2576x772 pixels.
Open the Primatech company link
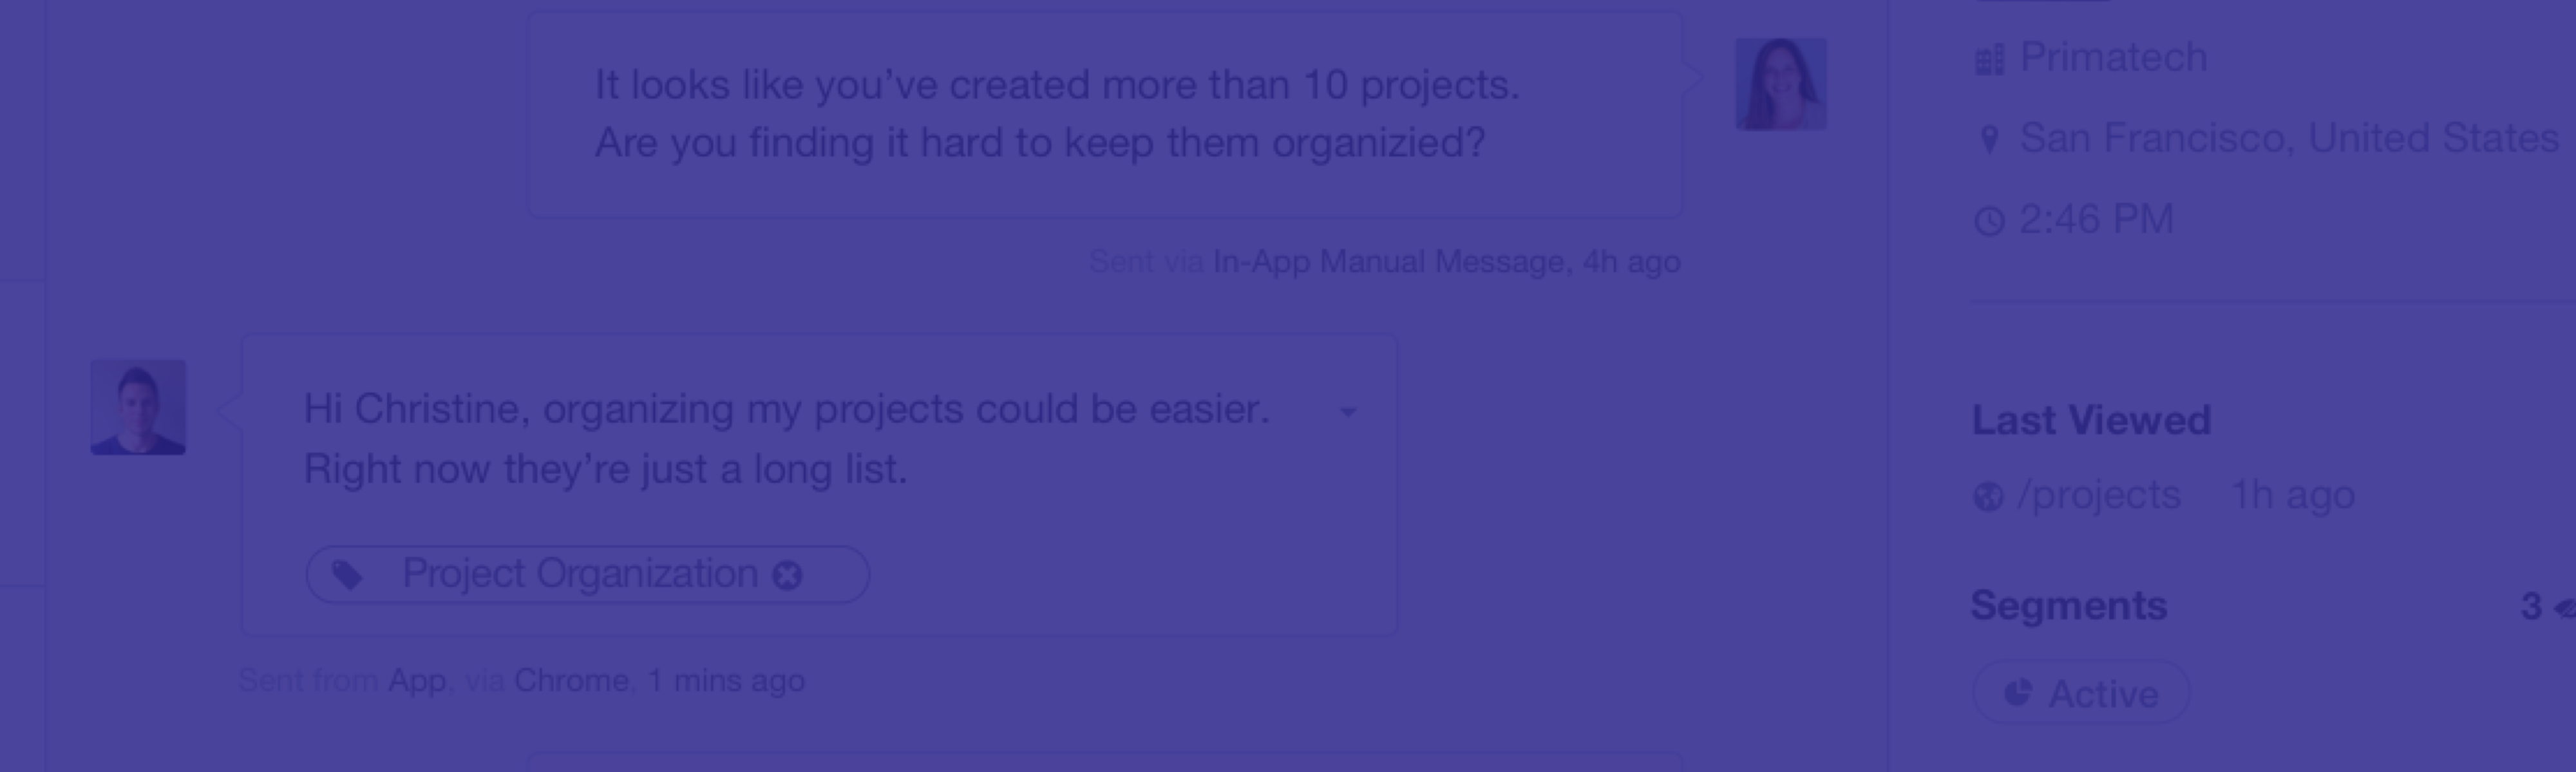(x=2113, y=57)
